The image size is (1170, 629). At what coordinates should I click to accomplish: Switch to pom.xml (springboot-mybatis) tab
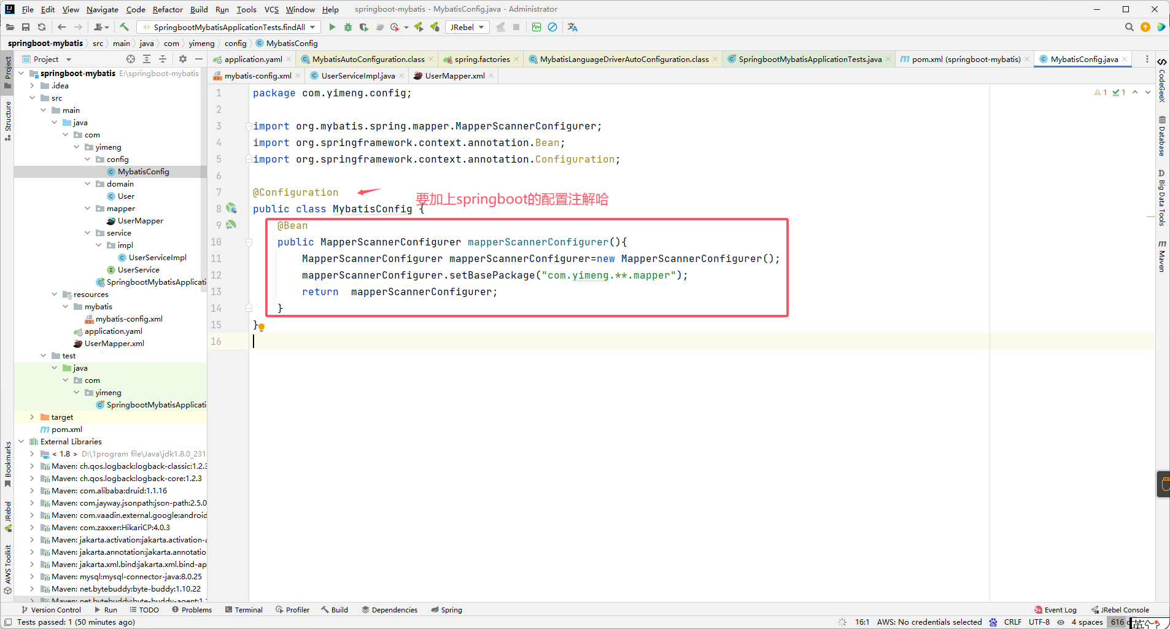tap(966, 59)
